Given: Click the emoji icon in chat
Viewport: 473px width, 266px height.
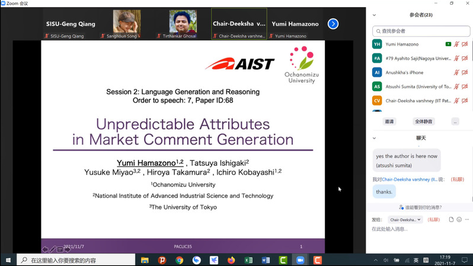Looking at the screenshot, I should 459,220.
